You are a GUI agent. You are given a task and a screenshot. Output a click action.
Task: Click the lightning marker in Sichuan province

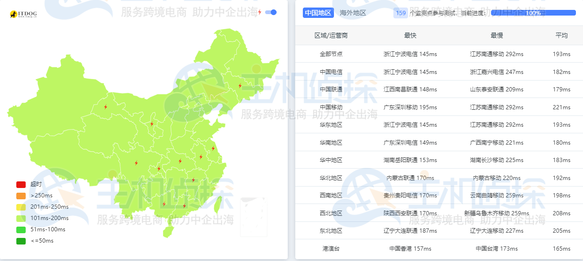(136, 163)
